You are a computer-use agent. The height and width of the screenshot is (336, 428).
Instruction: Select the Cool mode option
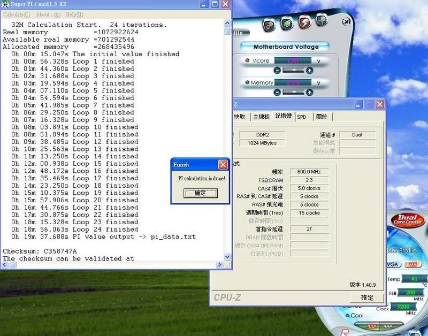coord(354,316)
